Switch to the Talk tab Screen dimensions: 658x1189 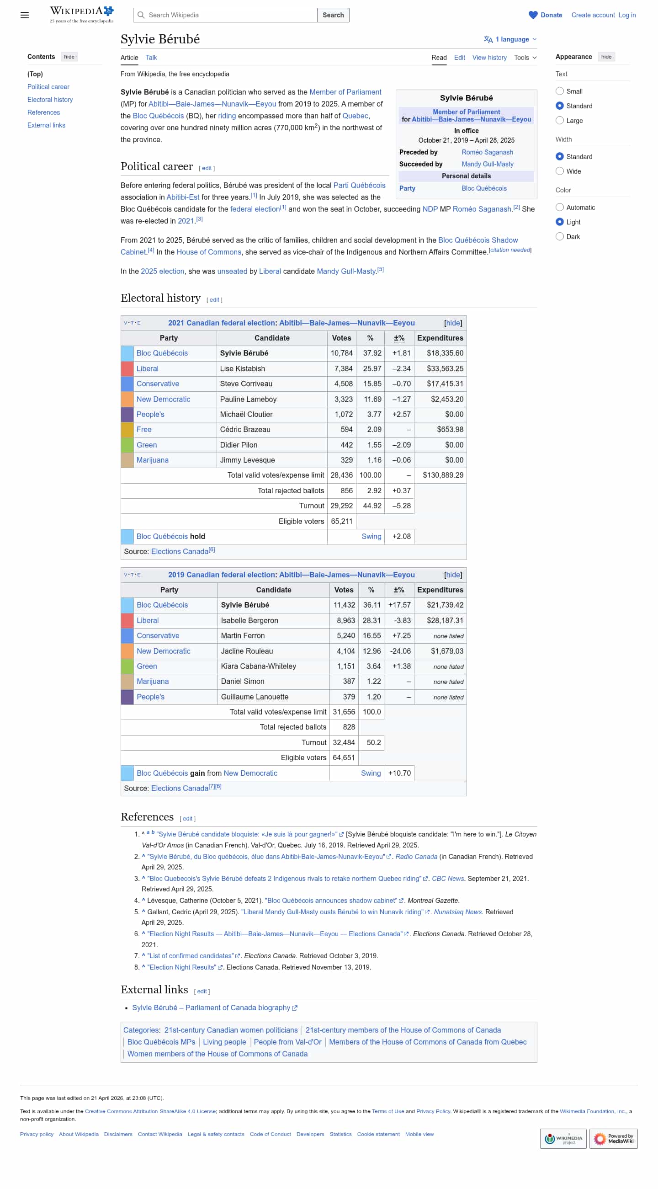[x=151, y=58]
